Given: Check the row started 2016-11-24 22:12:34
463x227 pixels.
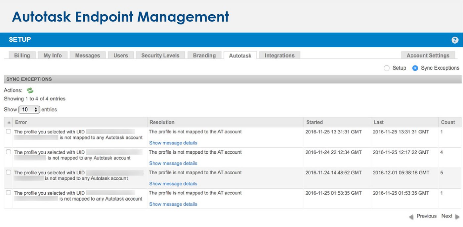Looking at the screenshot, I should 9,152.
